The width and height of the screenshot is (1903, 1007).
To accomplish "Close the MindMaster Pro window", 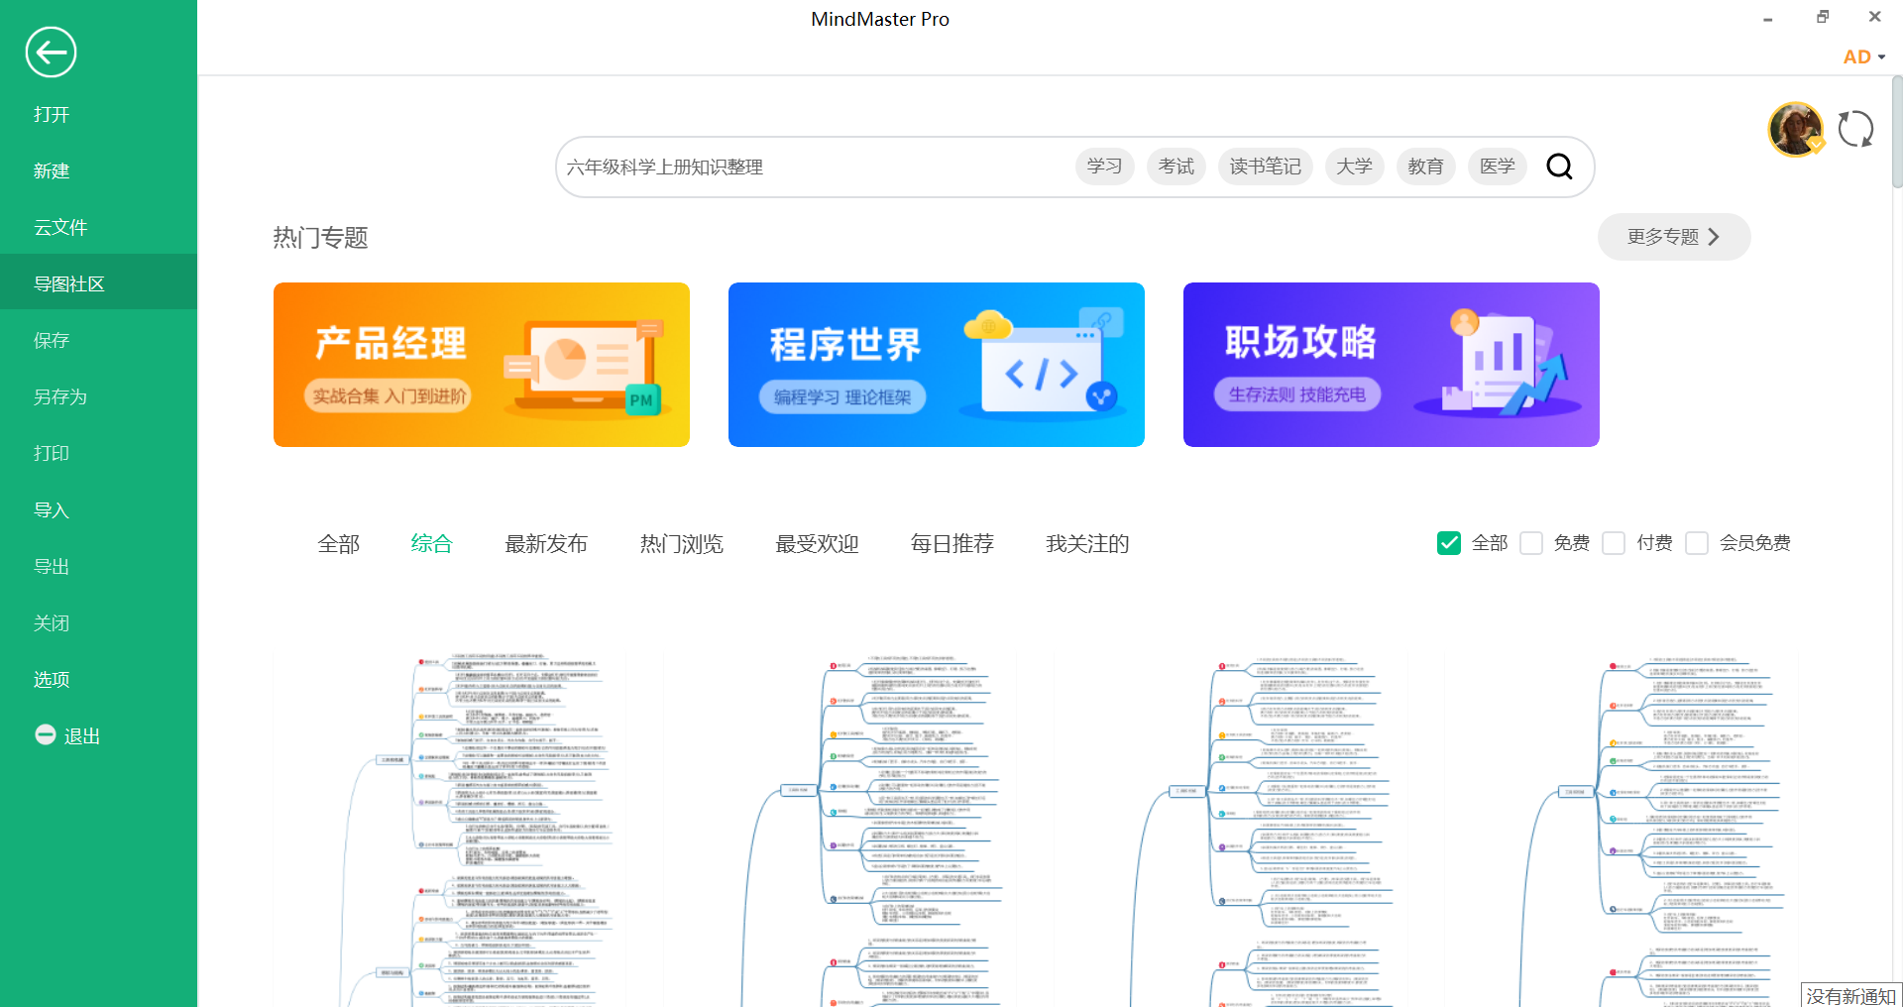I will tap(1874, 17).
